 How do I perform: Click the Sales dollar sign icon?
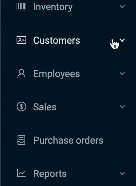pos(21,107)
